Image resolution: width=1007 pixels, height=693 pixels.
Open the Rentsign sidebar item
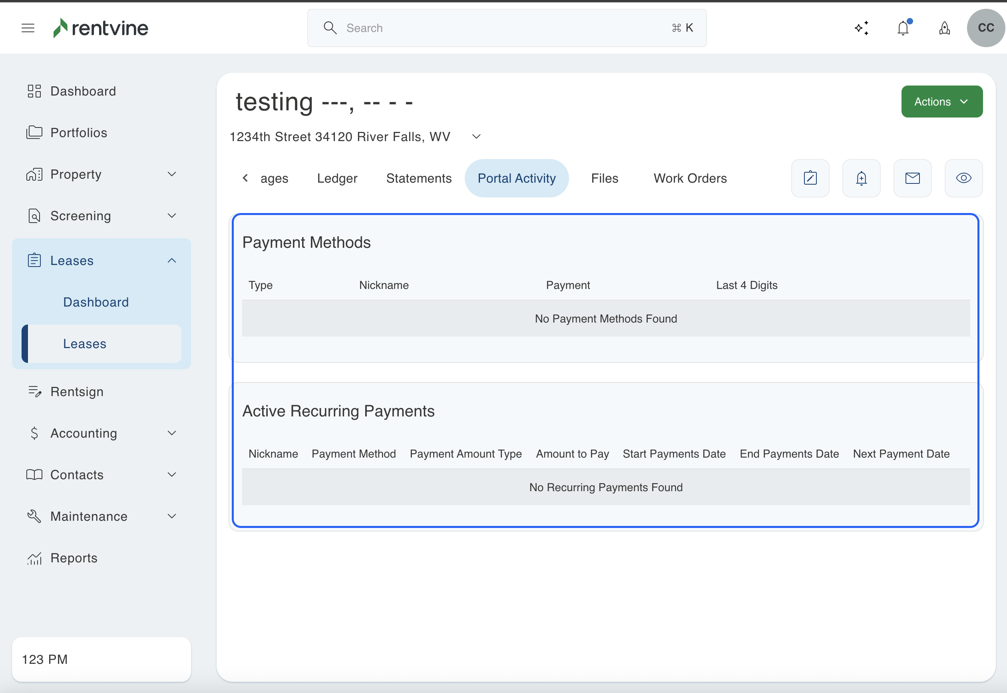coord(76,392)
